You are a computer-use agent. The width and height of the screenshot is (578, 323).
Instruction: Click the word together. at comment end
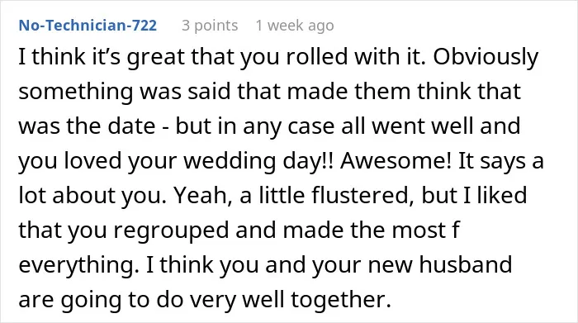341,300
